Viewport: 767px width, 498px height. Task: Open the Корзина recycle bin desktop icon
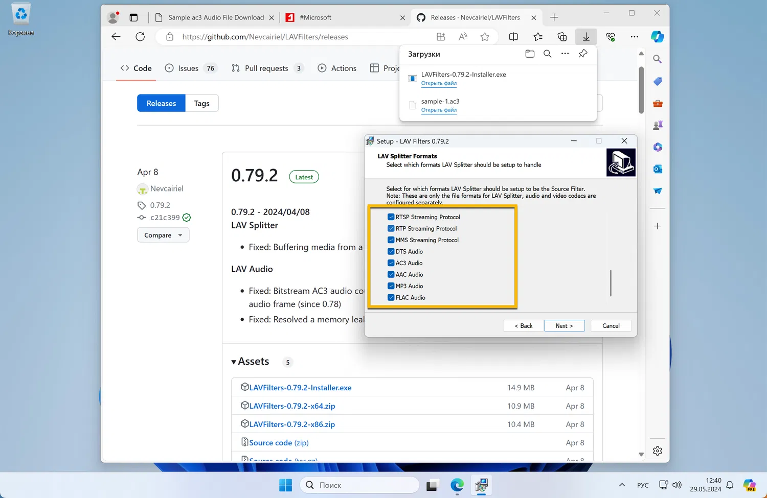[21, 20]
